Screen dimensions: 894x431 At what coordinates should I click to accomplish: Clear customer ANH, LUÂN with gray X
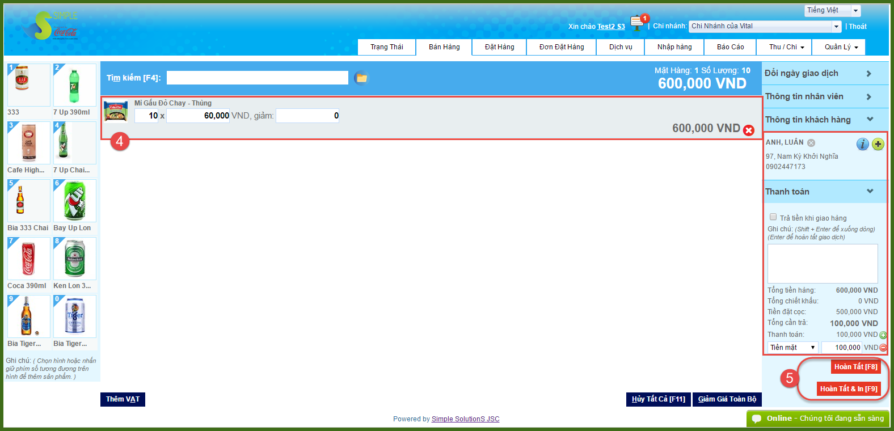click(x=811, y=143)
